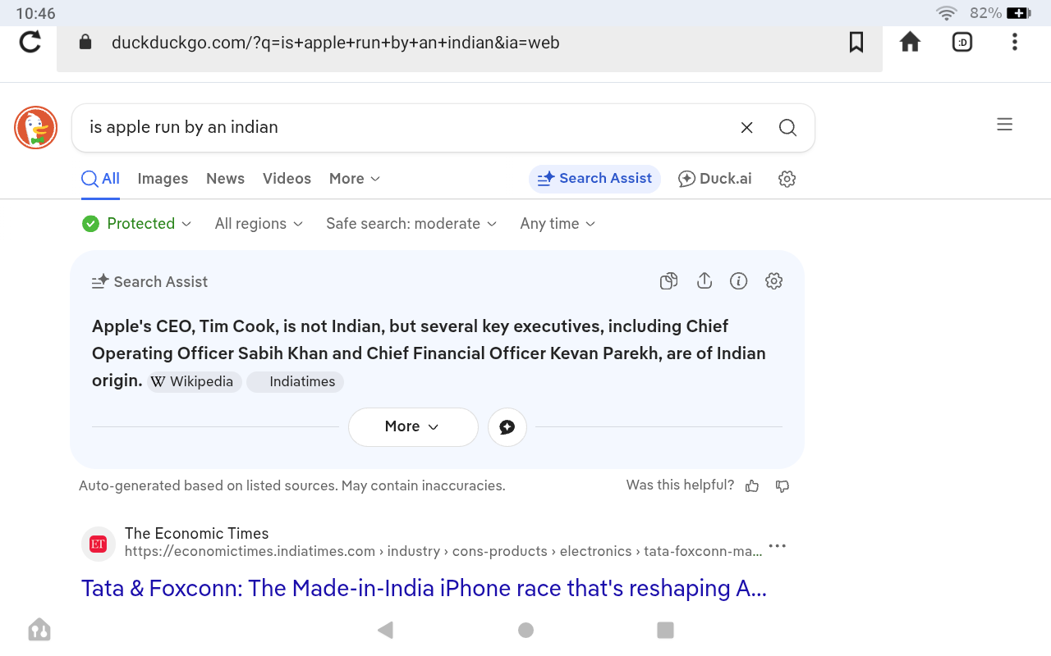This screenshot has width=1051, height=656.
Task: Expand the All regions dropdown
Action: click(259, 224)
